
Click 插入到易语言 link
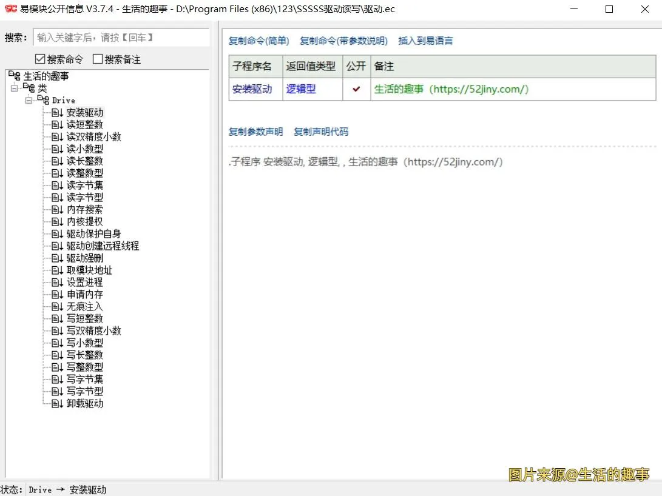[425, 41]
